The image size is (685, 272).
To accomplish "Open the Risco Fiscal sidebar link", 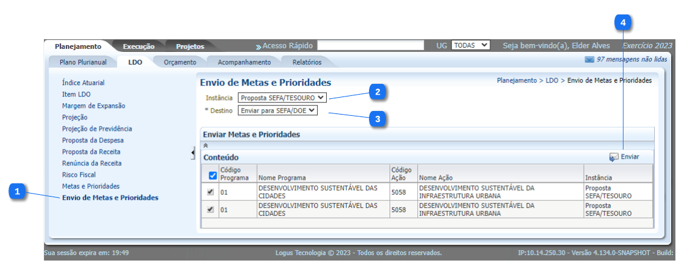I will (x=78, y=175).
